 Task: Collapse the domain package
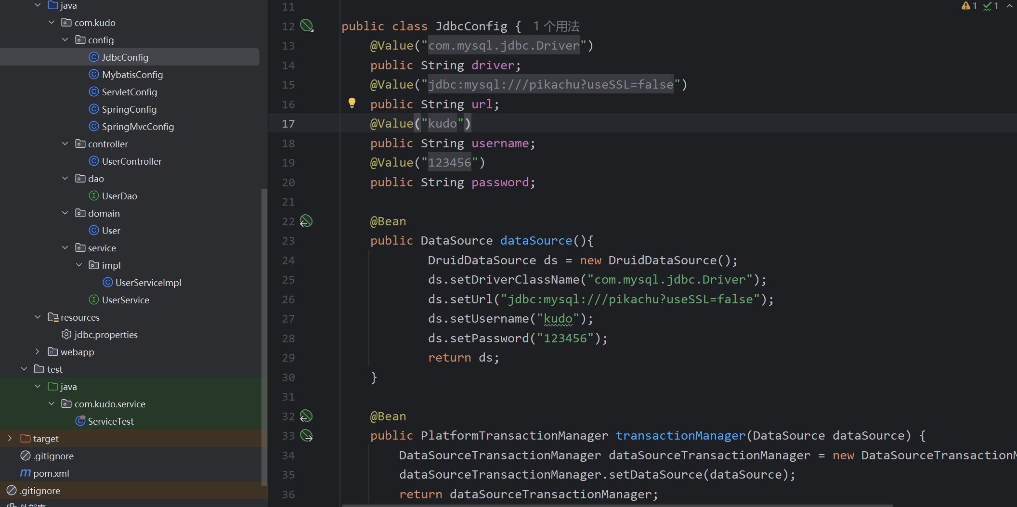coord(65,213)
